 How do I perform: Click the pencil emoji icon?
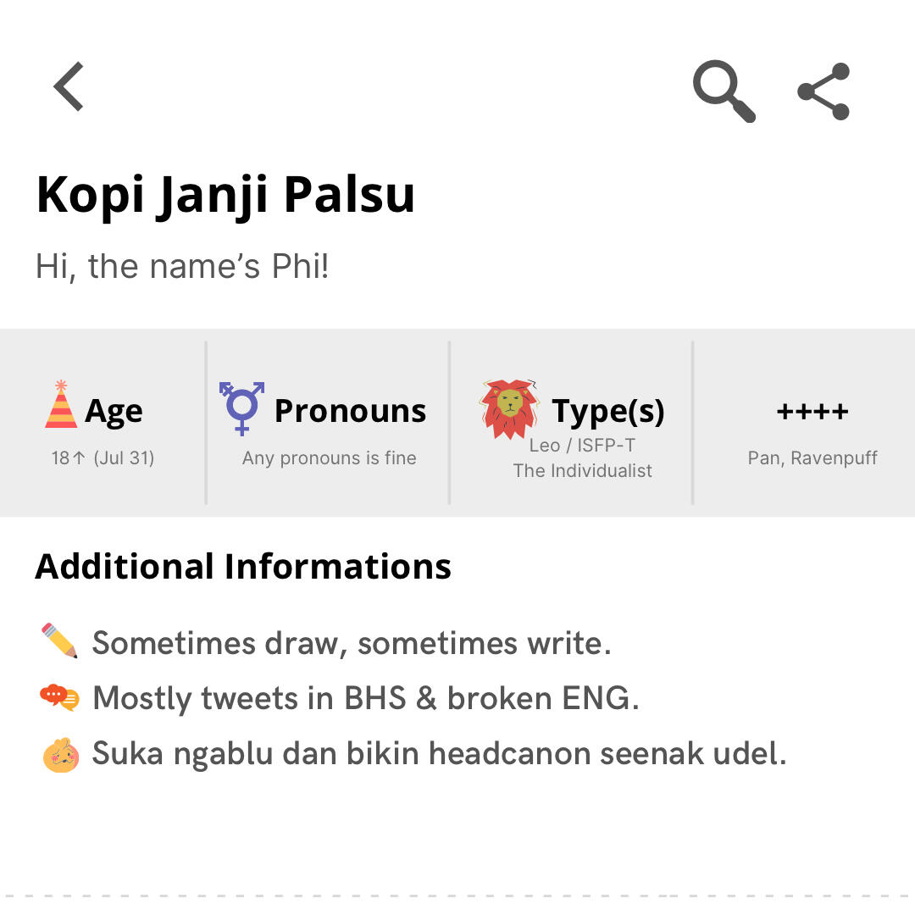click(59, 641)
